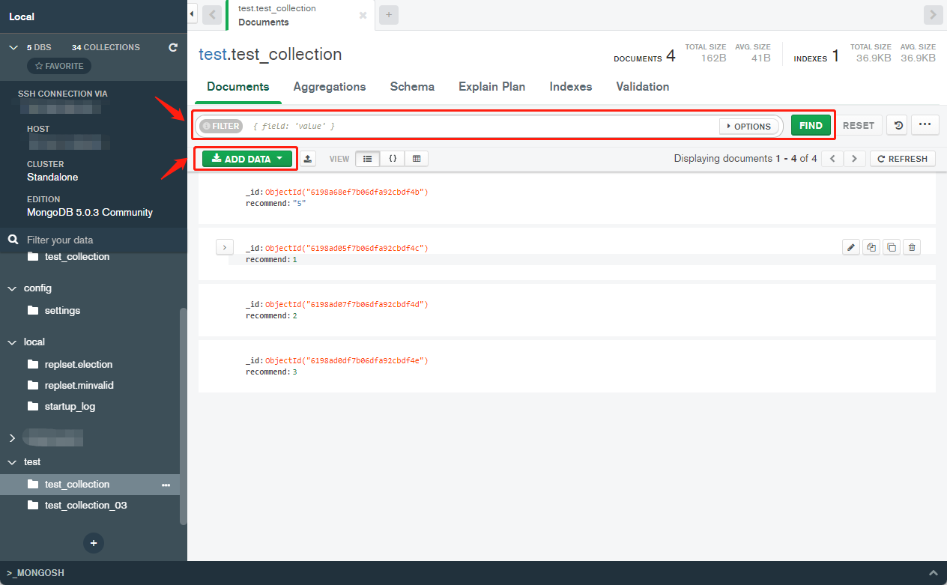Screen dimensions: 947x585
Task: Clone the document with recommend 1
Action: 891,247
